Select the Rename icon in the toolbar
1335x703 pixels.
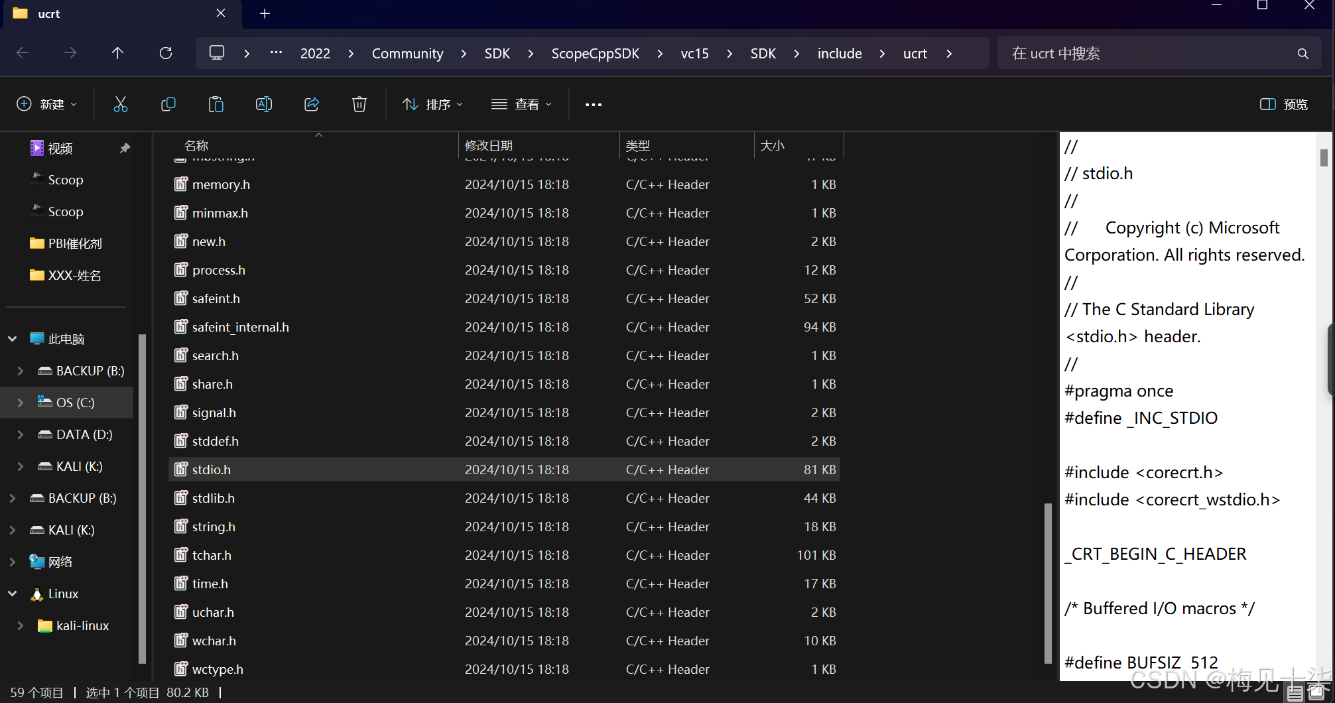pyautogui.click(x=263, y=104)
